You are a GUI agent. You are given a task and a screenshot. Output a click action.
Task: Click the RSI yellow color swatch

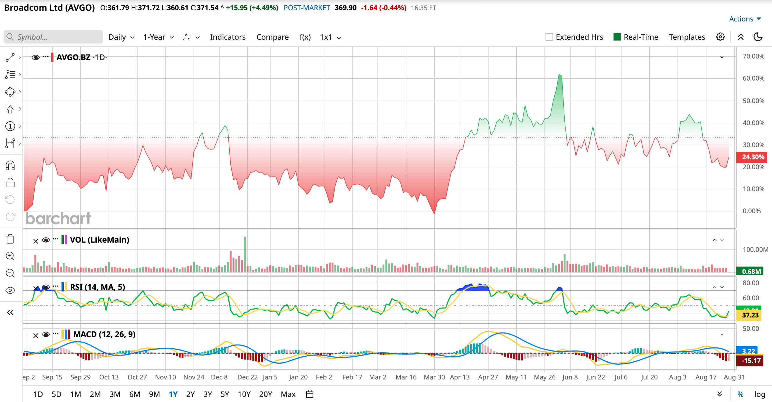click(x=65, y=287)
